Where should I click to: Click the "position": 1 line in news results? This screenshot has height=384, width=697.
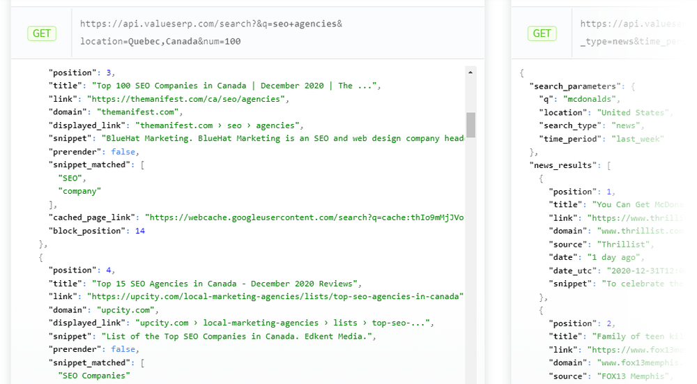pos(582,192)
